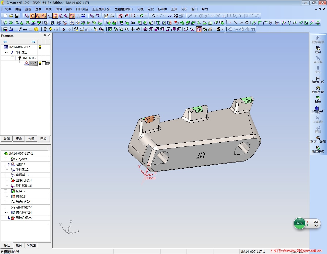
Task: Open the 分析 menu
Action: coord(184,9)
